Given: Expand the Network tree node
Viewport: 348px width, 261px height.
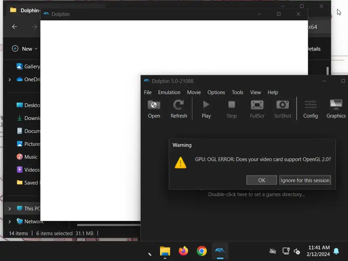Looking at the screenshot, I should pyautogui.click(x=10, y=222).
